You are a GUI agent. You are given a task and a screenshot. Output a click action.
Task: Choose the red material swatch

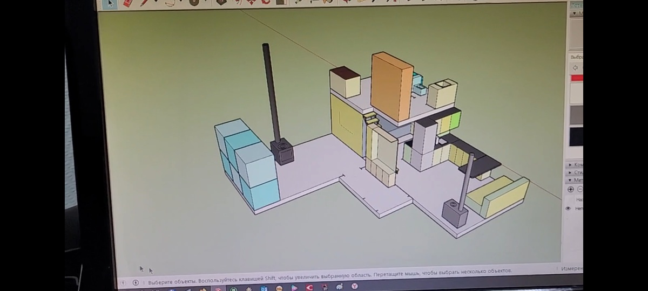point(577,78)
